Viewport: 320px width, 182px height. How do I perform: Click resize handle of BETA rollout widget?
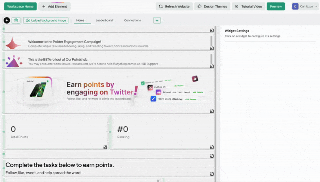[212, 66]
